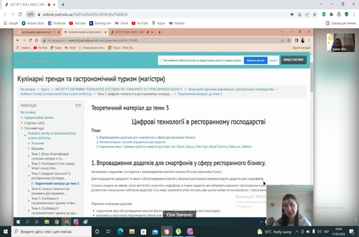Viewport: 359px width, 237px height.
Task: Open the outer Chrome profile avatar icon
Action: pos(338,14)
